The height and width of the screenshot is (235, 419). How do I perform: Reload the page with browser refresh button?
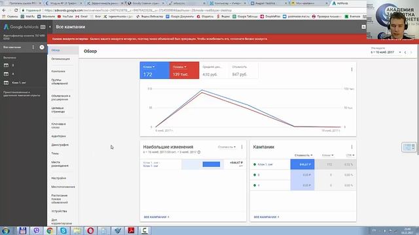click(x=16, y=10)
